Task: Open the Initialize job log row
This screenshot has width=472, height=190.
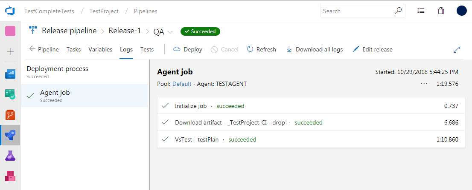Action: 311,106
